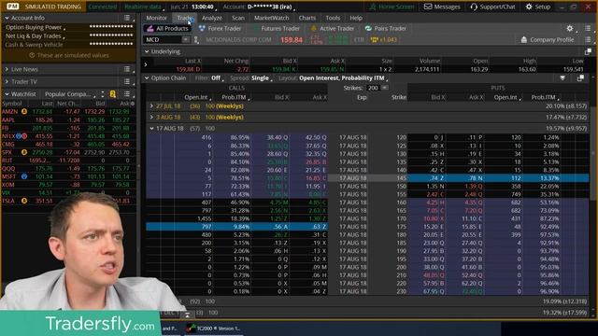
Task: Pop out the Underlying section
Action: pos(588,51)
